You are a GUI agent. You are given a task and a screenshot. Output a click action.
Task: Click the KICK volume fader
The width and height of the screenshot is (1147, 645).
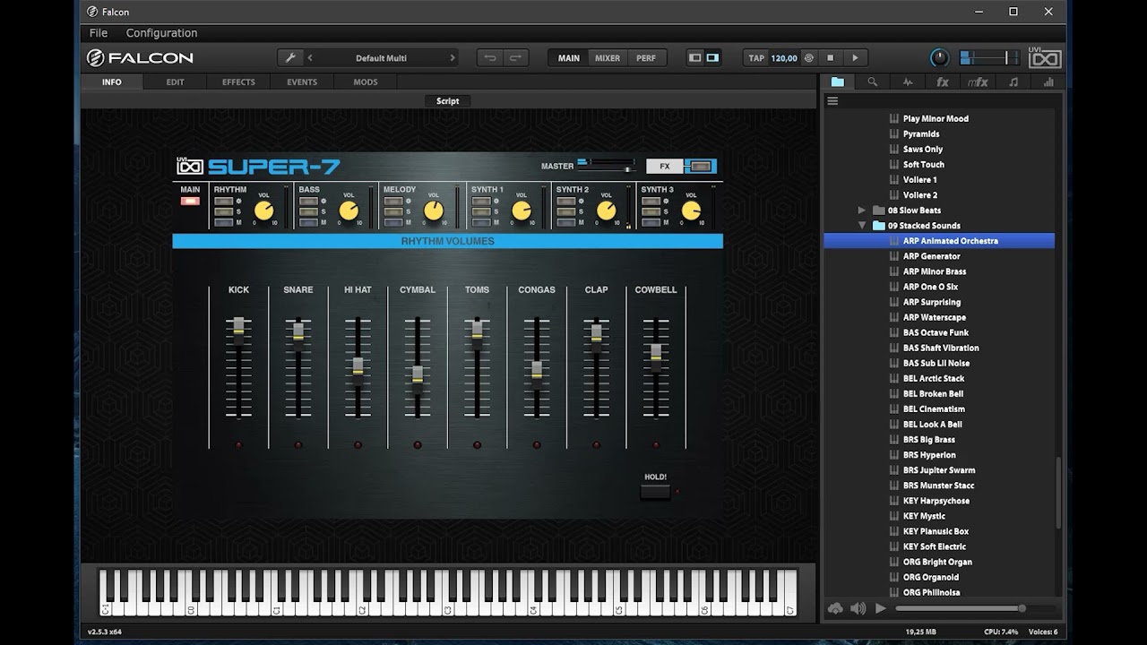238,326
